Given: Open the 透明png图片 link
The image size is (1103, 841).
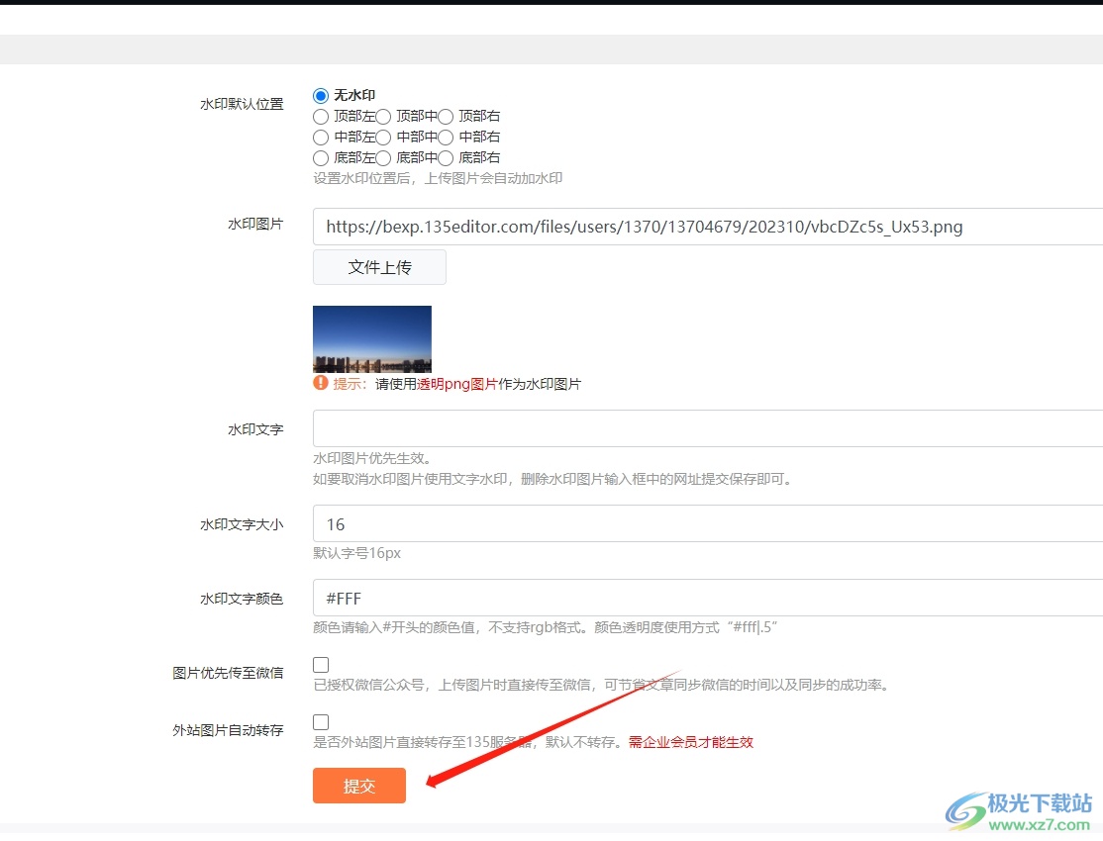Looking at the screenshot, I should [456, 384].
